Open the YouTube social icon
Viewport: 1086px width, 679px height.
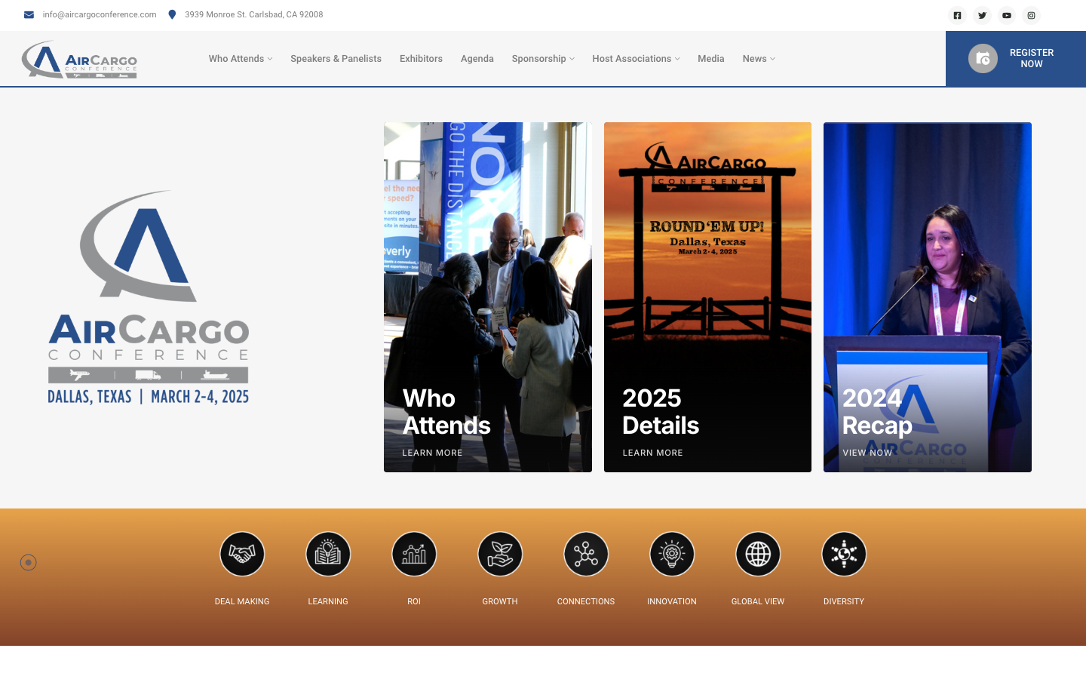[x=1007, y=15]
